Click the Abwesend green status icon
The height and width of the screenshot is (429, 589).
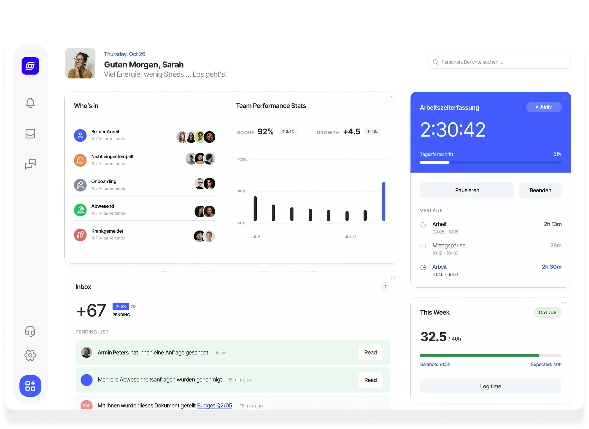point(80,210)
